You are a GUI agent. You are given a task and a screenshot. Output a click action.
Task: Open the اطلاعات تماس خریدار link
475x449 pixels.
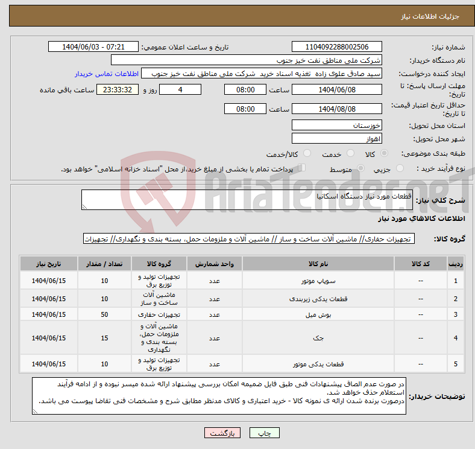[x=107, y=74]
